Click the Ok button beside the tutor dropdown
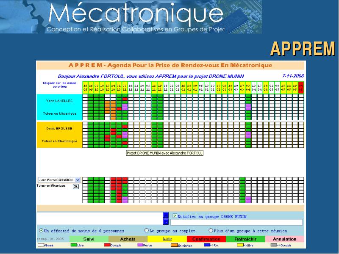This screenshot has height=254, width=339. pos(76,186)
